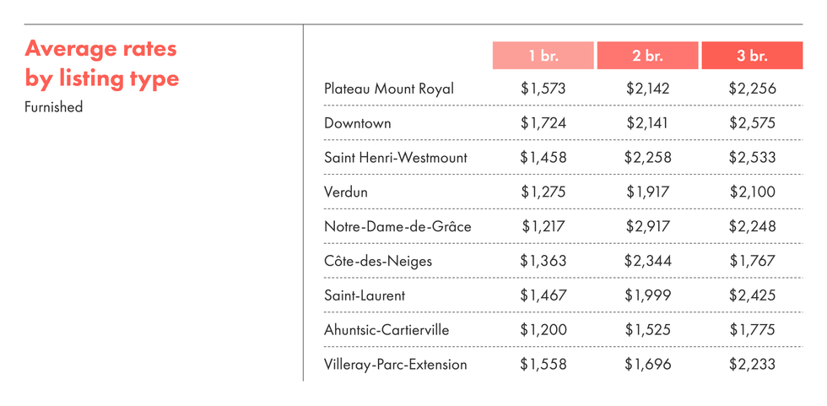Select the $1,696 Villeray 2 br. rate

tap(647, 365)
